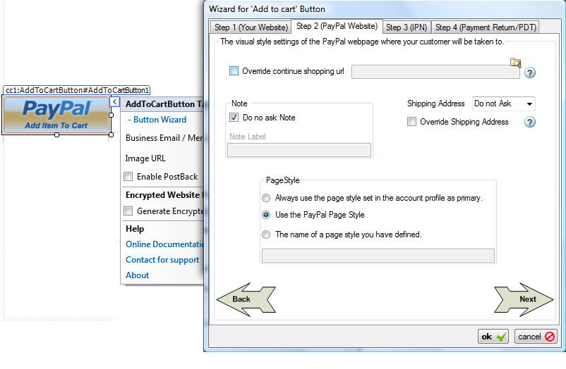566x369 pixels.
Task: Click Contact for support link
Action: click(x=162, y=260)
